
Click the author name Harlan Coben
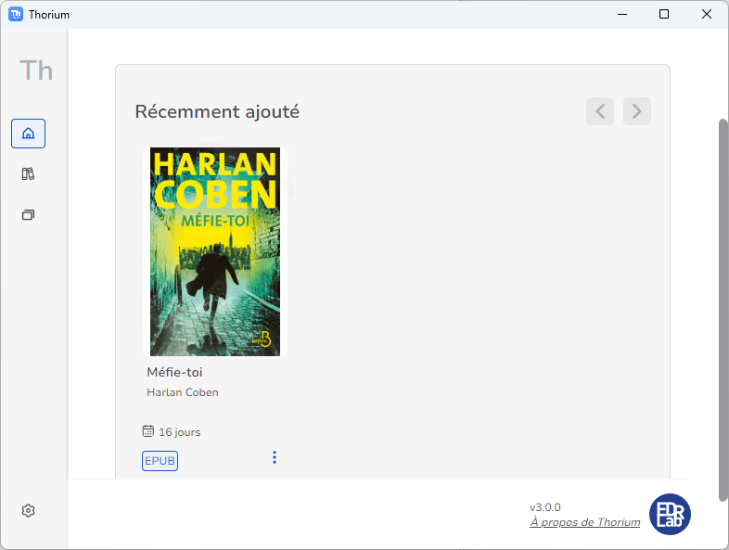click(x=183, y=392)
